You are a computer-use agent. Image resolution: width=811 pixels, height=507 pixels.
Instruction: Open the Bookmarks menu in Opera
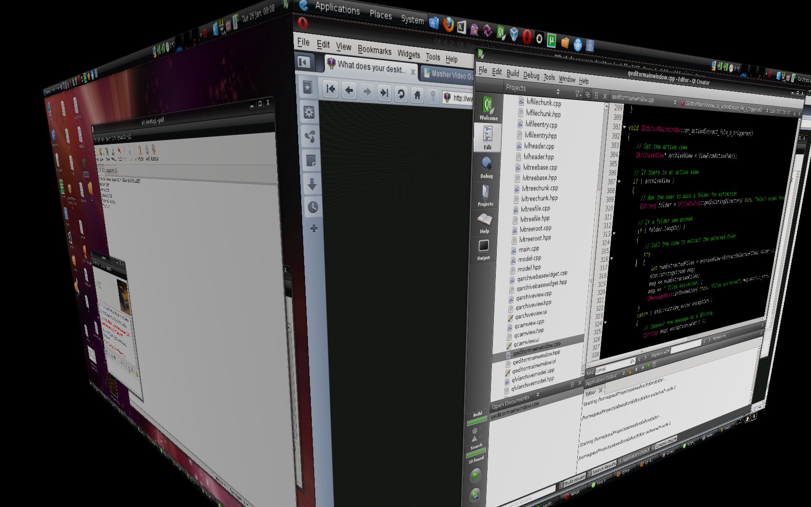[374, 50]
